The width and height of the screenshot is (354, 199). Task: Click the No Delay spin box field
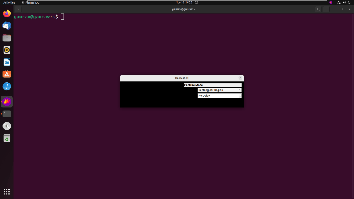click(218, 96)
